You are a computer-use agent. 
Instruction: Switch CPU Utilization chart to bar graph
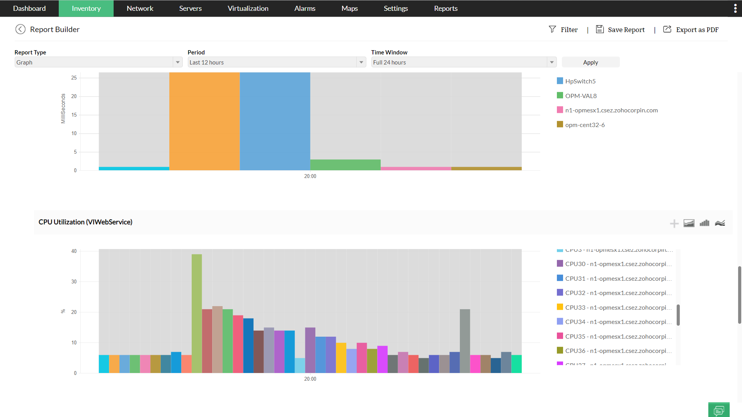point(704,223)
